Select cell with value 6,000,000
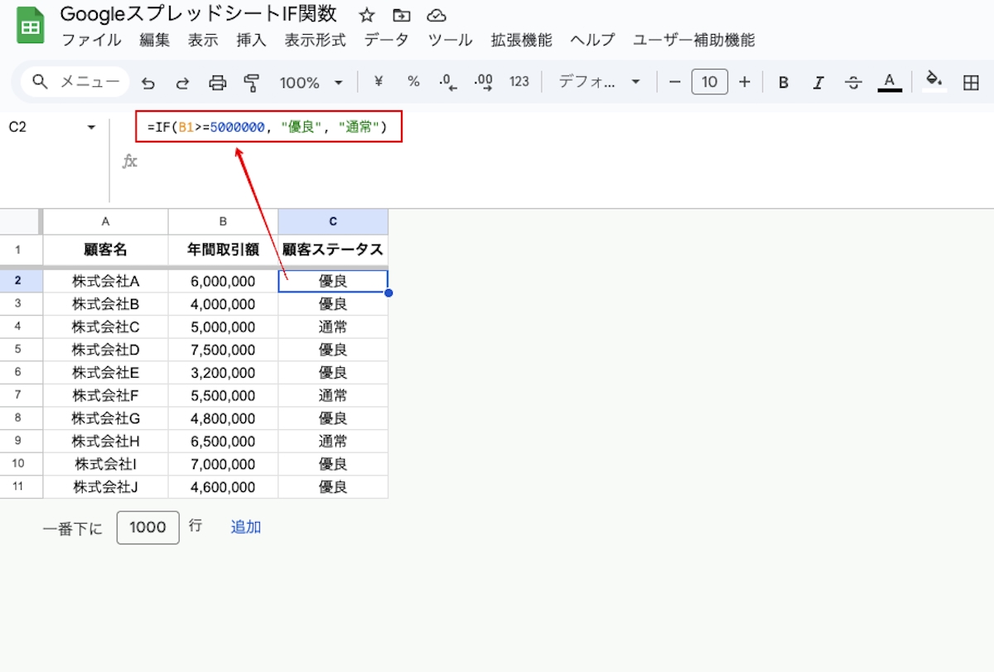 tap(223, 281)
